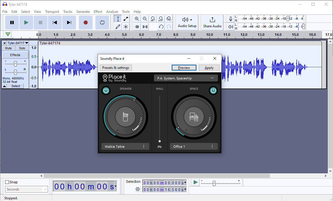This screenshot has width=333, height=201.
Task: Click the horizontal scrollbar
Action: (157, 176)
